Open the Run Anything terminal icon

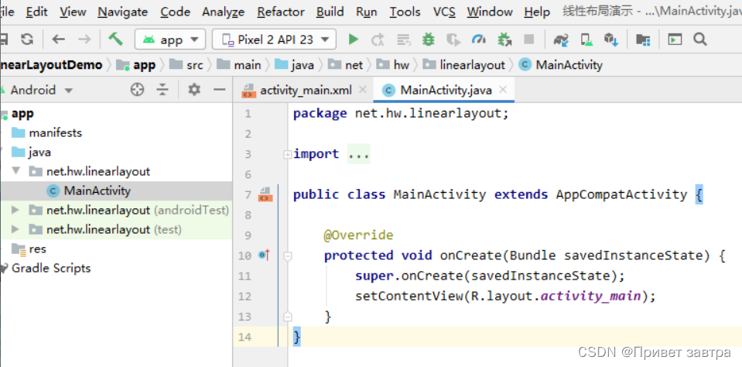(675, 39)
